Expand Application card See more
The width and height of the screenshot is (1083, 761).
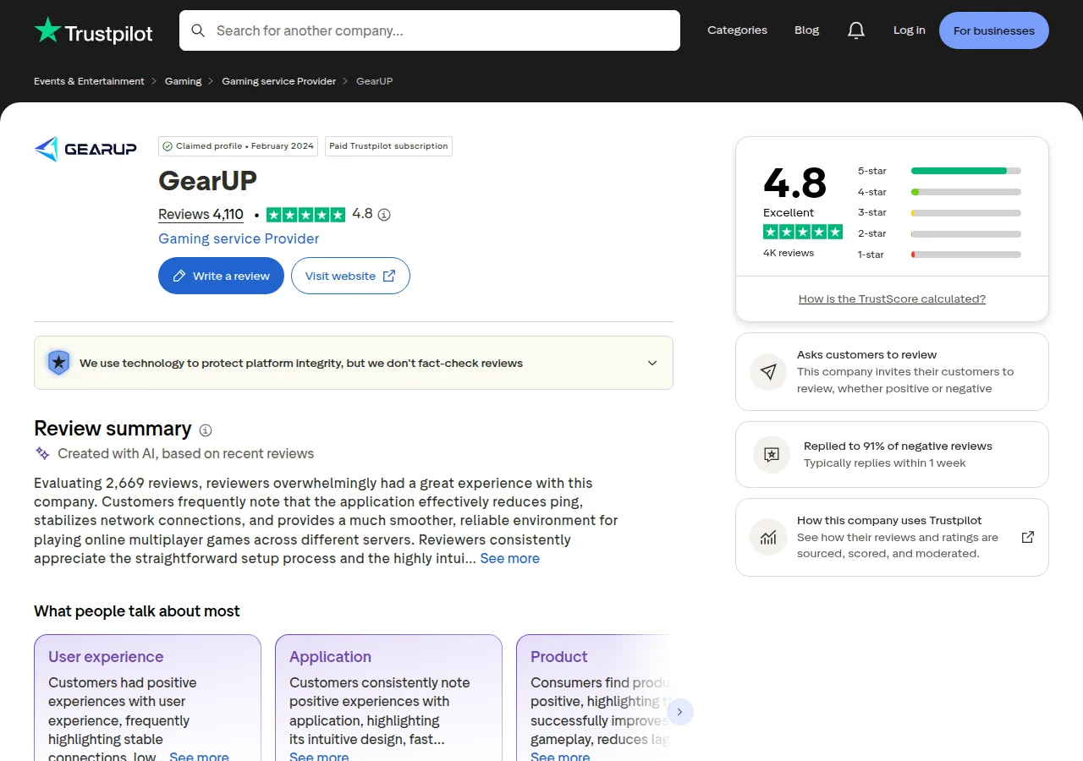pyautogui.click(x=319, y=756)
